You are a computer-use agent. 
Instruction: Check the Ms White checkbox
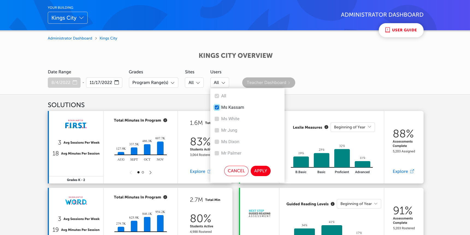pyautogui.click(x=217, y=119)
